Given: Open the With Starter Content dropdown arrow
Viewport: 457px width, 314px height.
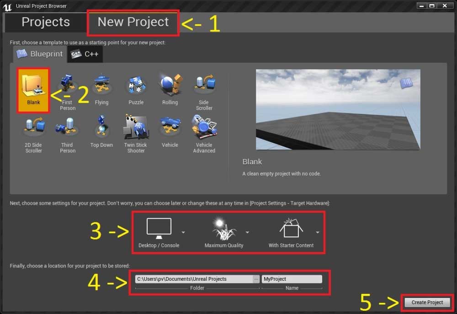Looking at the screenshot, I should point(318,232).
